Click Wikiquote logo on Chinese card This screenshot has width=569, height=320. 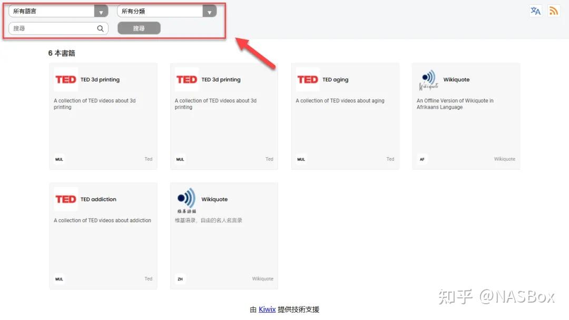point(187,200)
